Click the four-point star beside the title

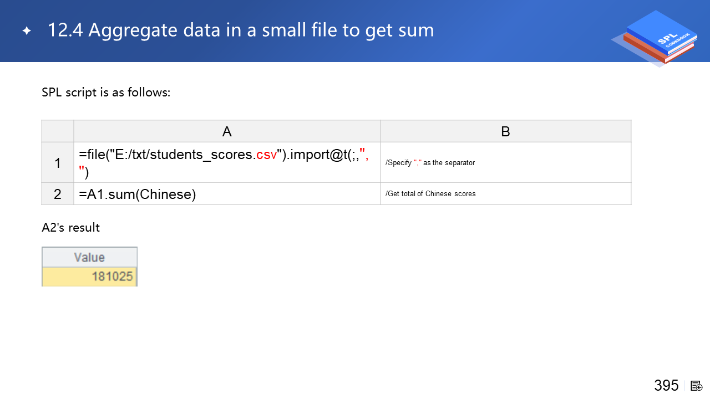point(27,31)
